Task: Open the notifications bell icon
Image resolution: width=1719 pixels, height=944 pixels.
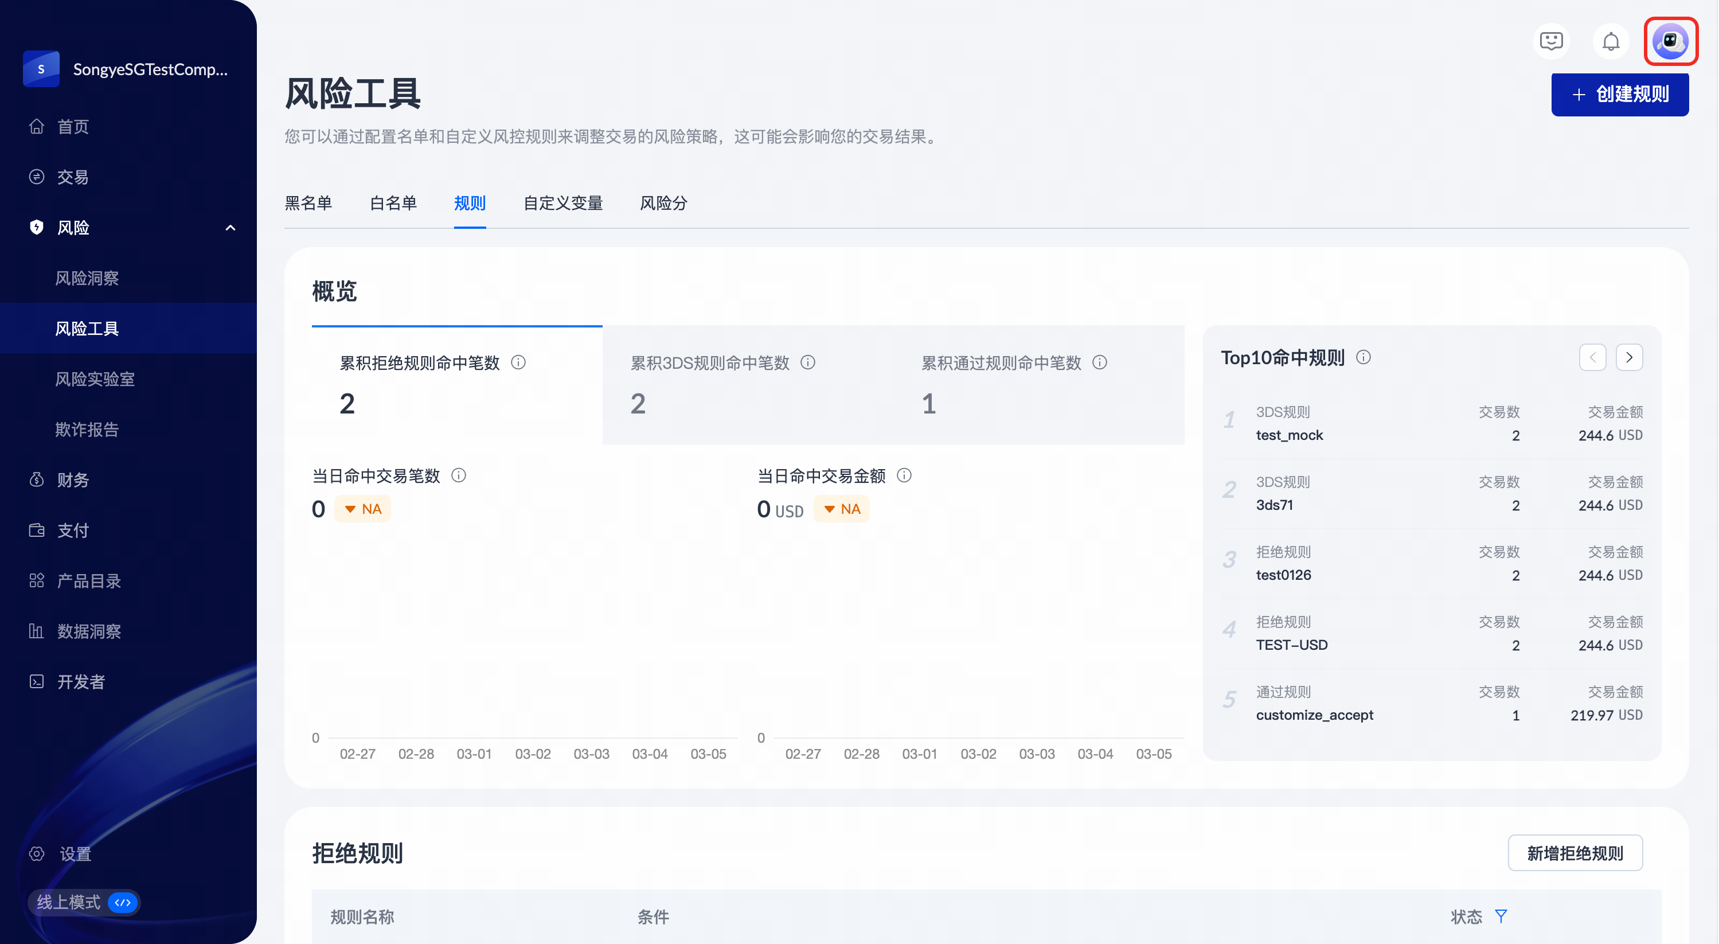Action: (1610, 41)
